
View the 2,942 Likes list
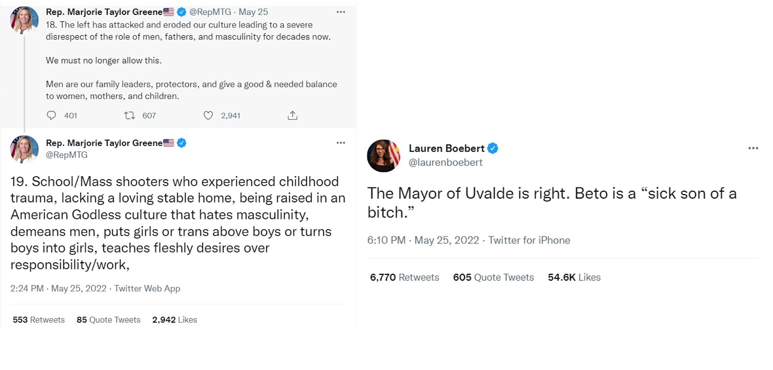coord(174,320)
